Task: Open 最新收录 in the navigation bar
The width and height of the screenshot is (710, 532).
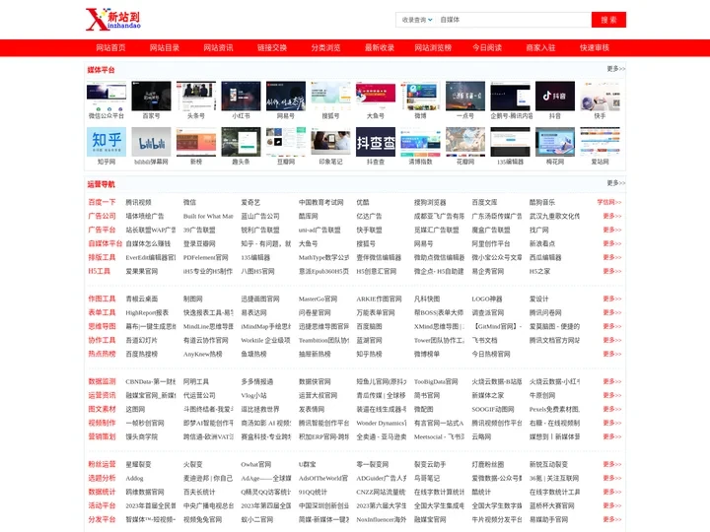Action: tap(380, 48)
